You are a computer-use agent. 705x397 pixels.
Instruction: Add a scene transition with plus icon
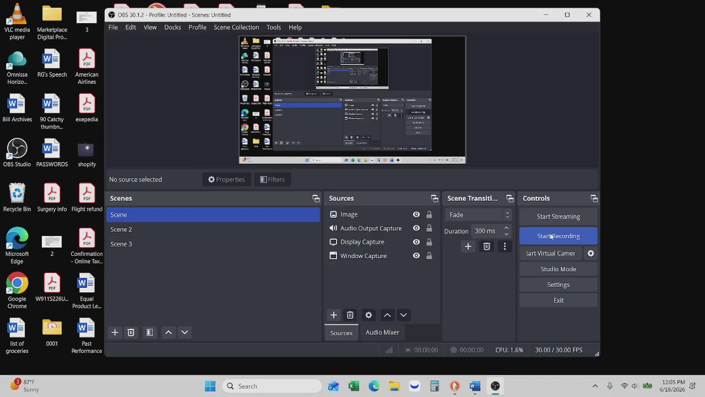click(468, 246)
